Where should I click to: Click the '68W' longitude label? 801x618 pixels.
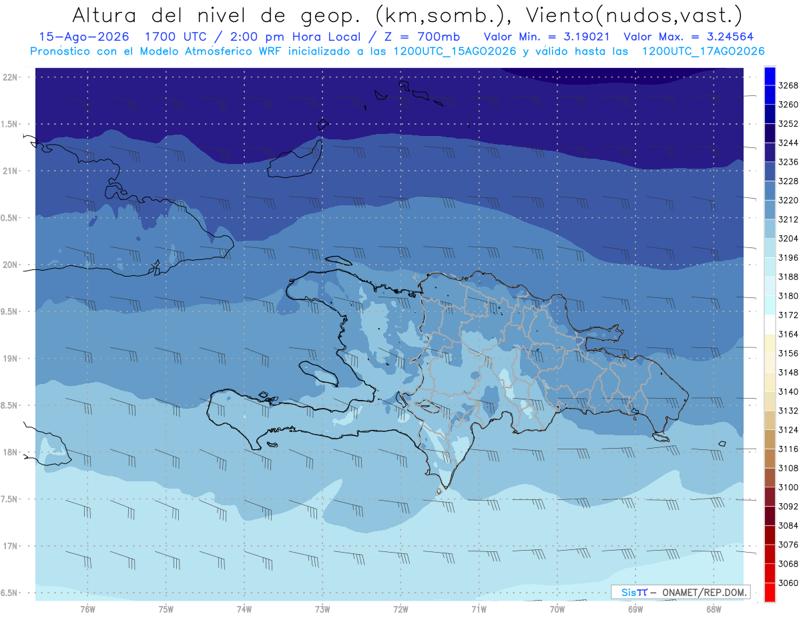click(x=714, y=609)
